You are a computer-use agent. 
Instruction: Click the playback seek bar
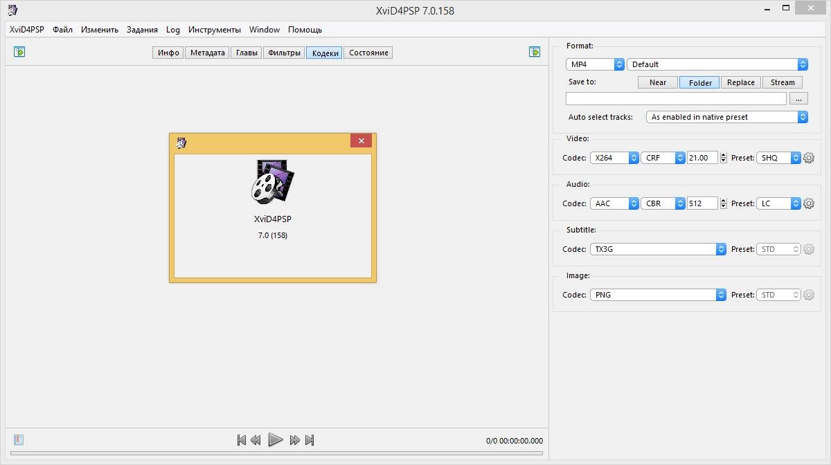[x=276, y=454]
